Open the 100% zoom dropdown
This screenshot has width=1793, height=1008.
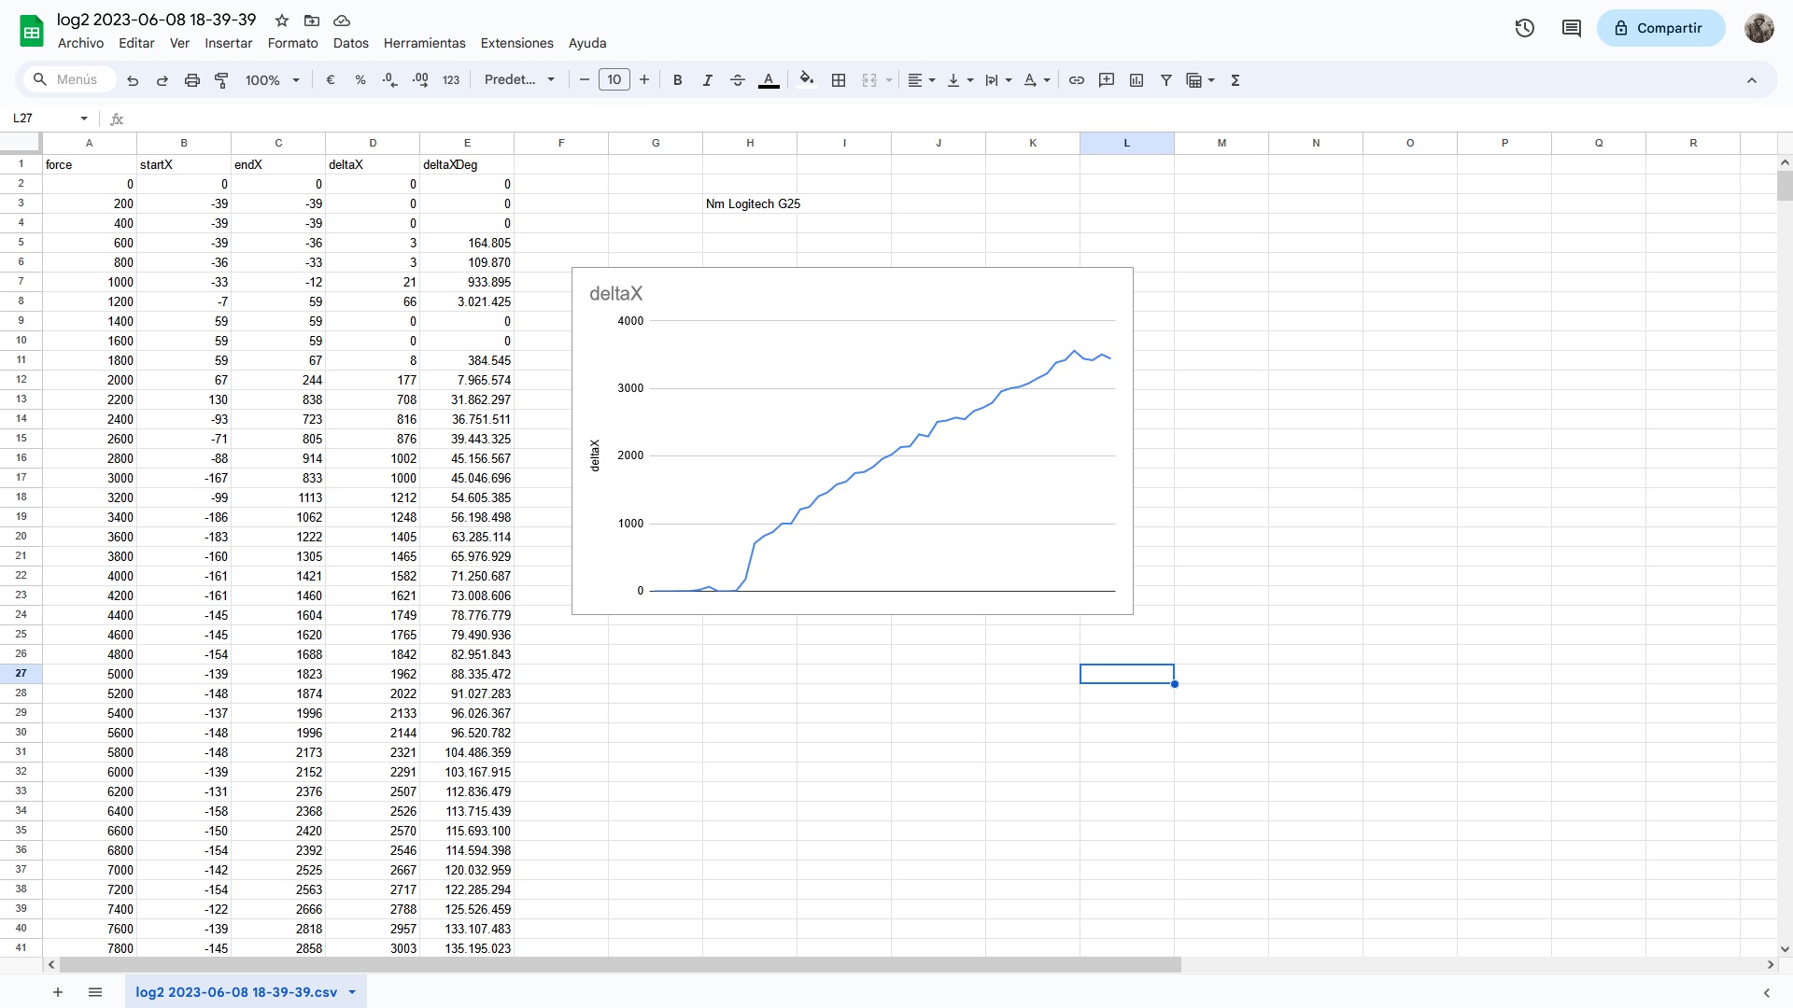click(x=272, y=80)
